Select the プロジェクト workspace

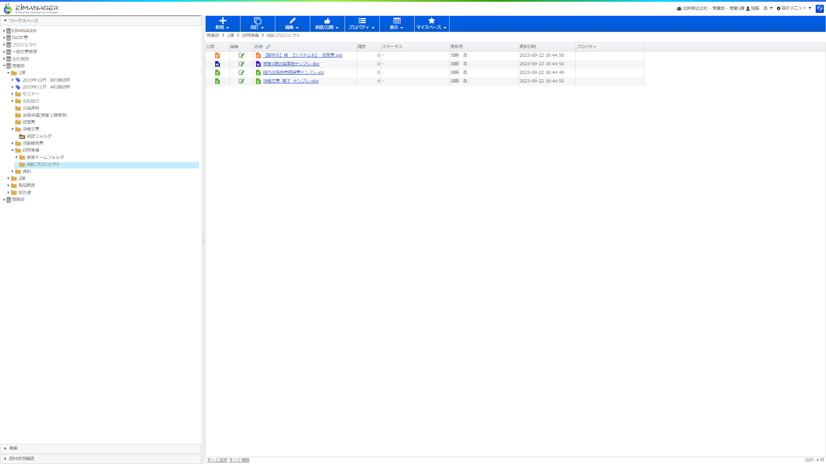coord(24,45)
